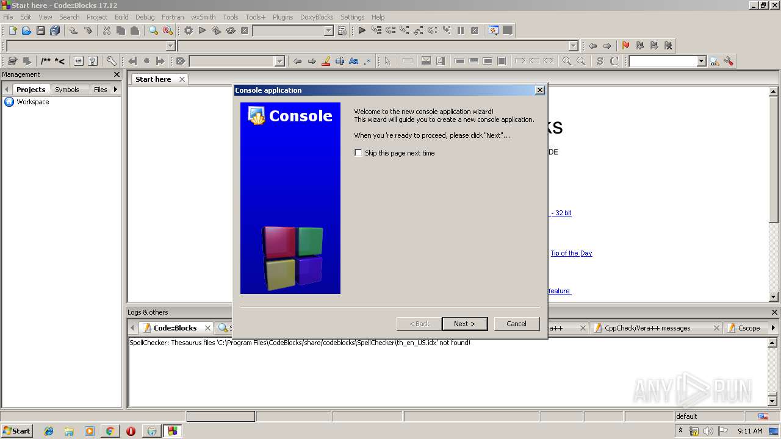Open the wxSmith menu
Screen dimensions: 781x439
(203, 17)
